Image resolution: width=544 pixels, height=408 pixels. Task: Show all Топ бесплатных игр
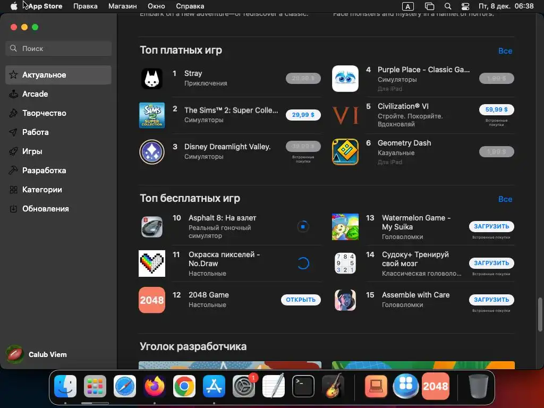click(505, 199)
